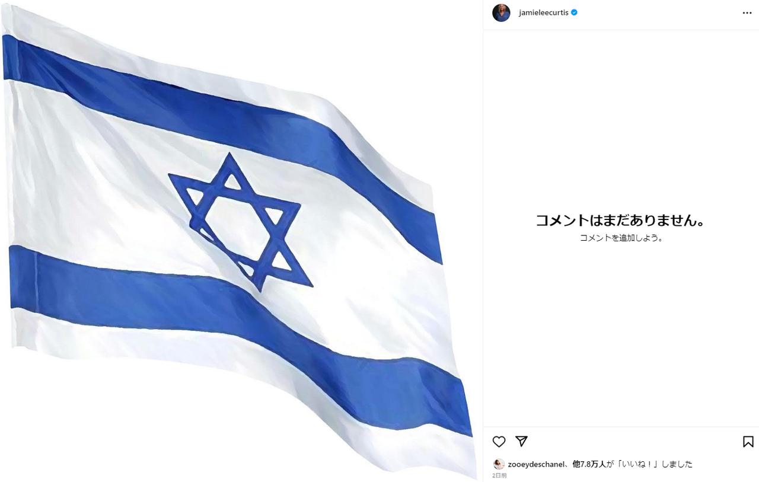
Task: Share the post via paper plane icon
Action: 522,441
